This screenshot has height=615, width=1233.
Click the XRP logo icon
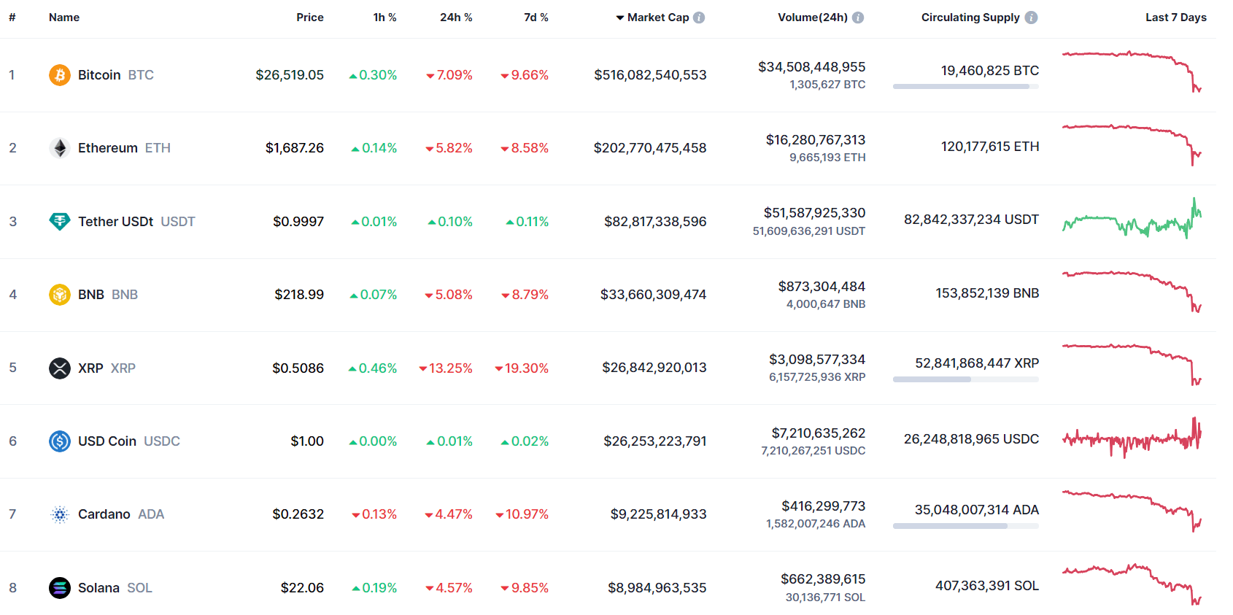[60, 368]
